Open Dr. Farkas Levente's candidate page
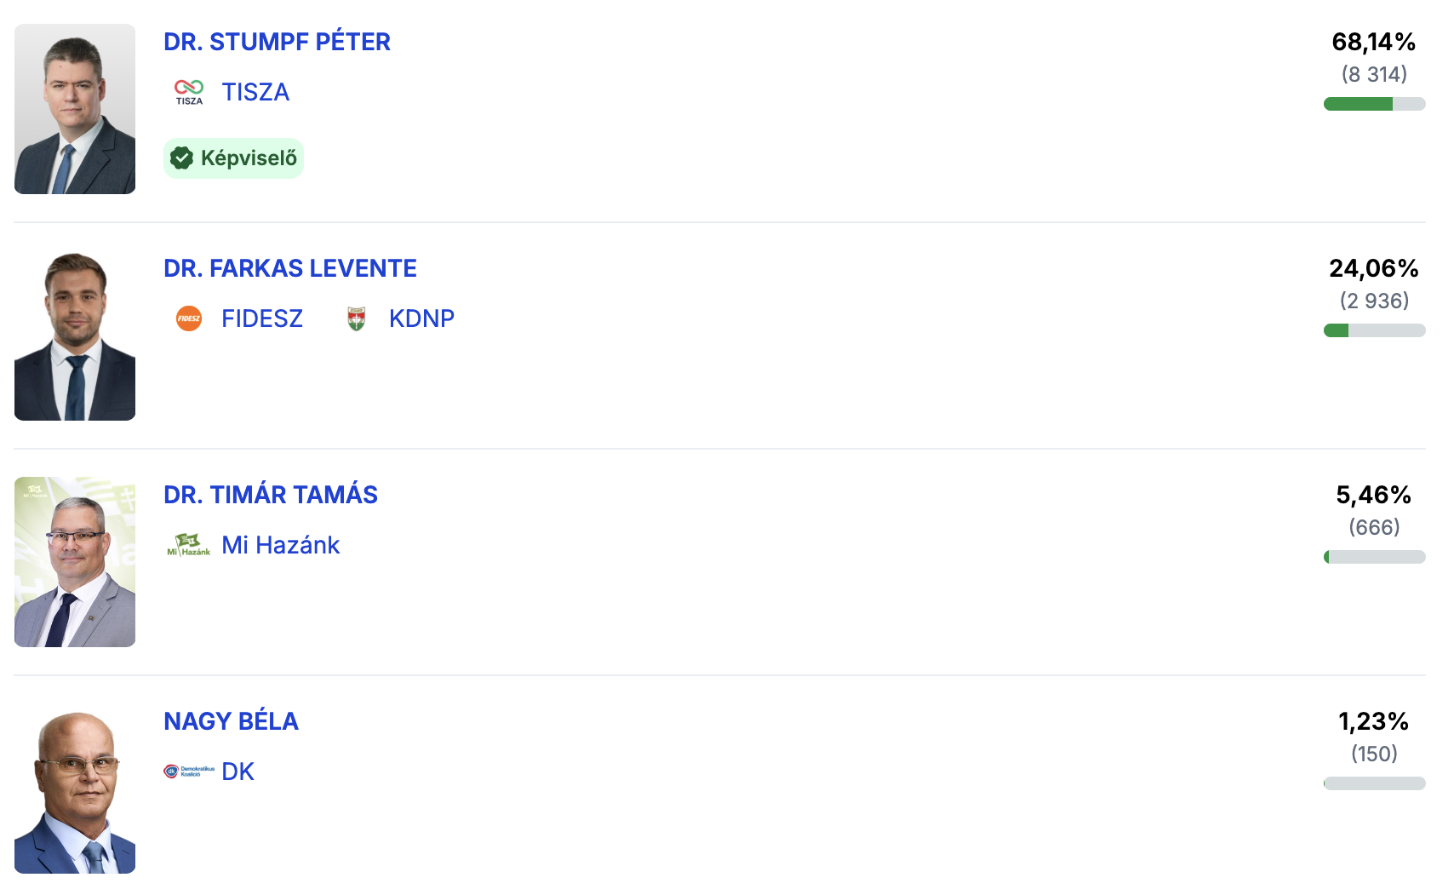1454x889 pixels. (289, 268)
